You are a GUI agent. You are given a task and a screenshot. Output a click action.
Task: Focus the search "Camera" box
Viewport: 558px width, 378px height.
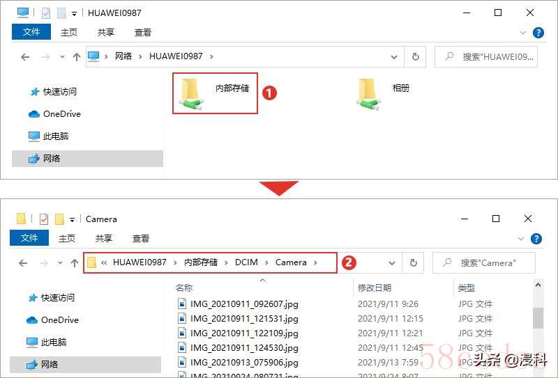pyautogui.click(x=484, y=263)
